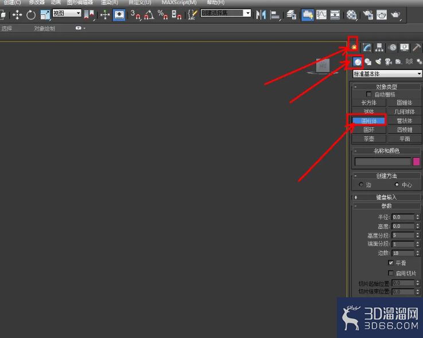Viewport: 423px width, 338px height.
Task: Toggle the Spinner Snap icon
Action: (176, 14)
